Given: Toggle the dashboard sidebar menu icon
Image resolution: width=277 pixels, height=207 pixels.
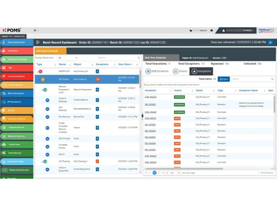Looking at the screenshot, I should [38, 43].
